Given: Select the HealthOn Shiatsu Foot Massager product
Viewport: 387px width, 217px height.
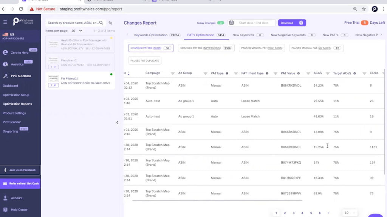Looking at the screenshot, I should point(80,44).
